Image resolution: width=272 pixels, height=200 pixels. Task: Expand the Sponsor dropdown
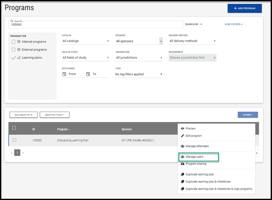[x=139, y=41]
